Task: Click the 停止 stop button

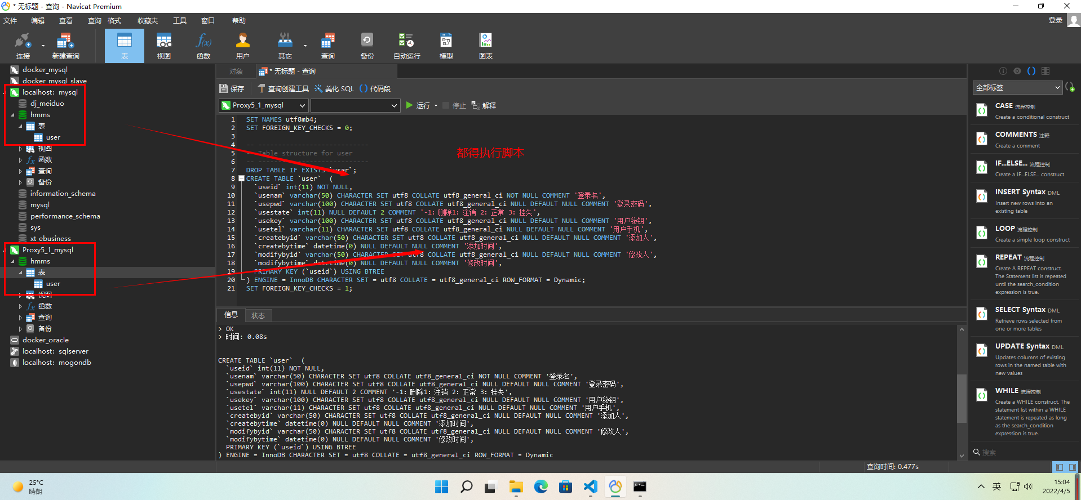Action: 454,105
